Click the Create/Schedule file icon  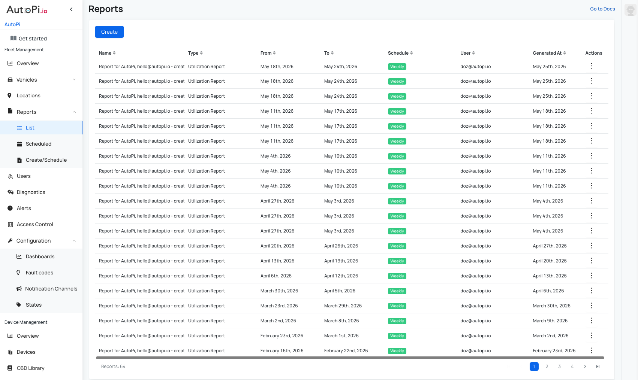(19, 160)
